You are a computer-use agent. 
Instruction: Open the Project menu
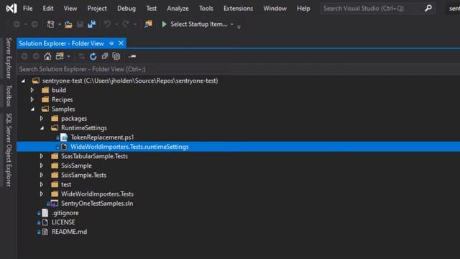click(x=97, y=8)
